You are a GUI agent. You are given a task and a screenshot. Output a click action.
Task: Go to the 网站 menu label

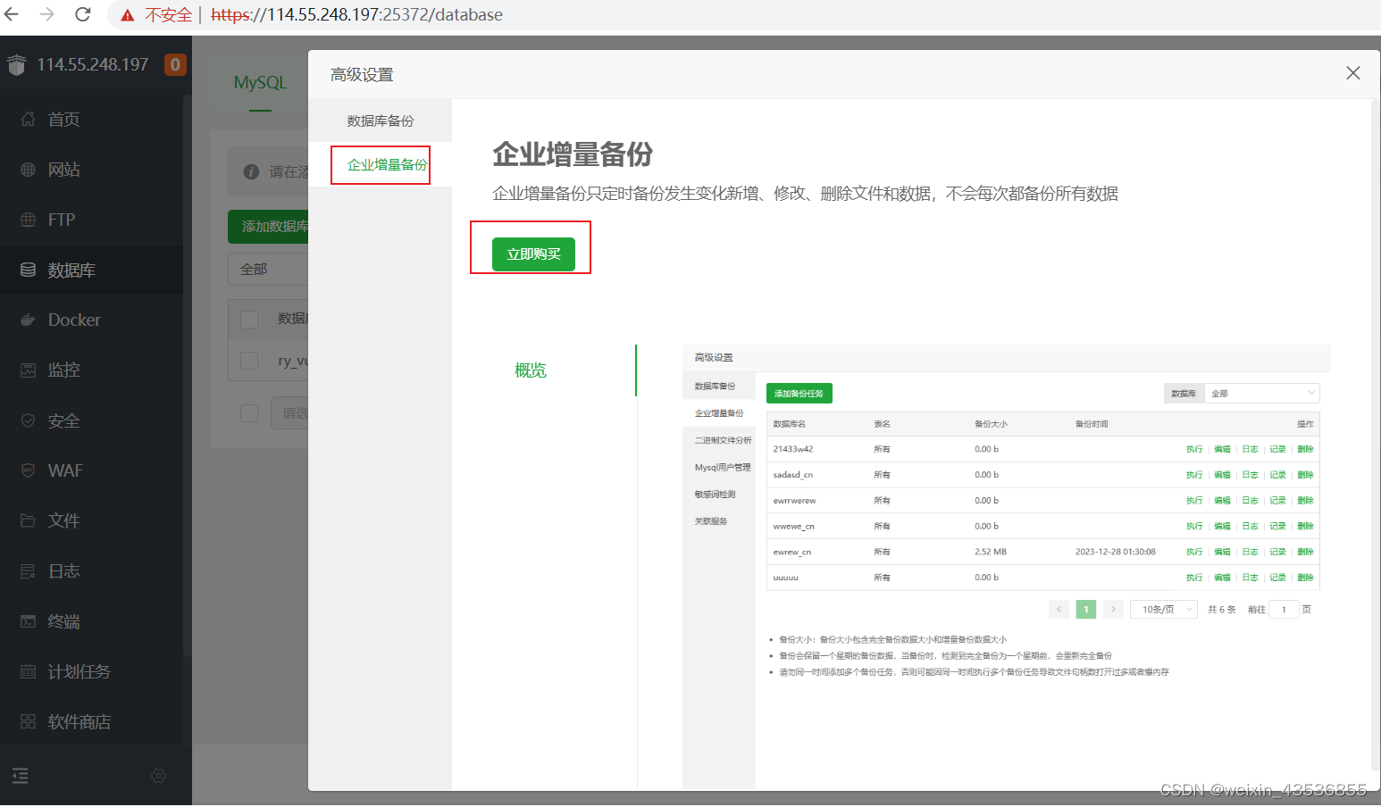point(63,170)
